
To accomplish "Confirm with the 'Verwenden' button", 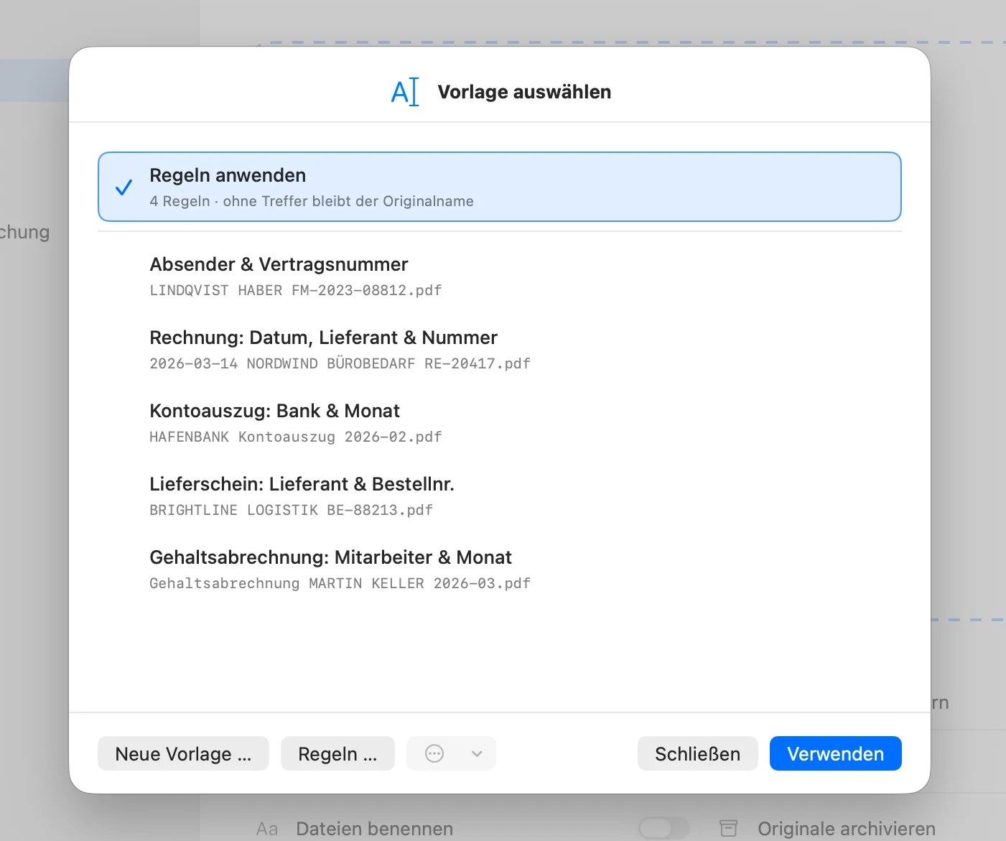I will [x=835, y=753].
